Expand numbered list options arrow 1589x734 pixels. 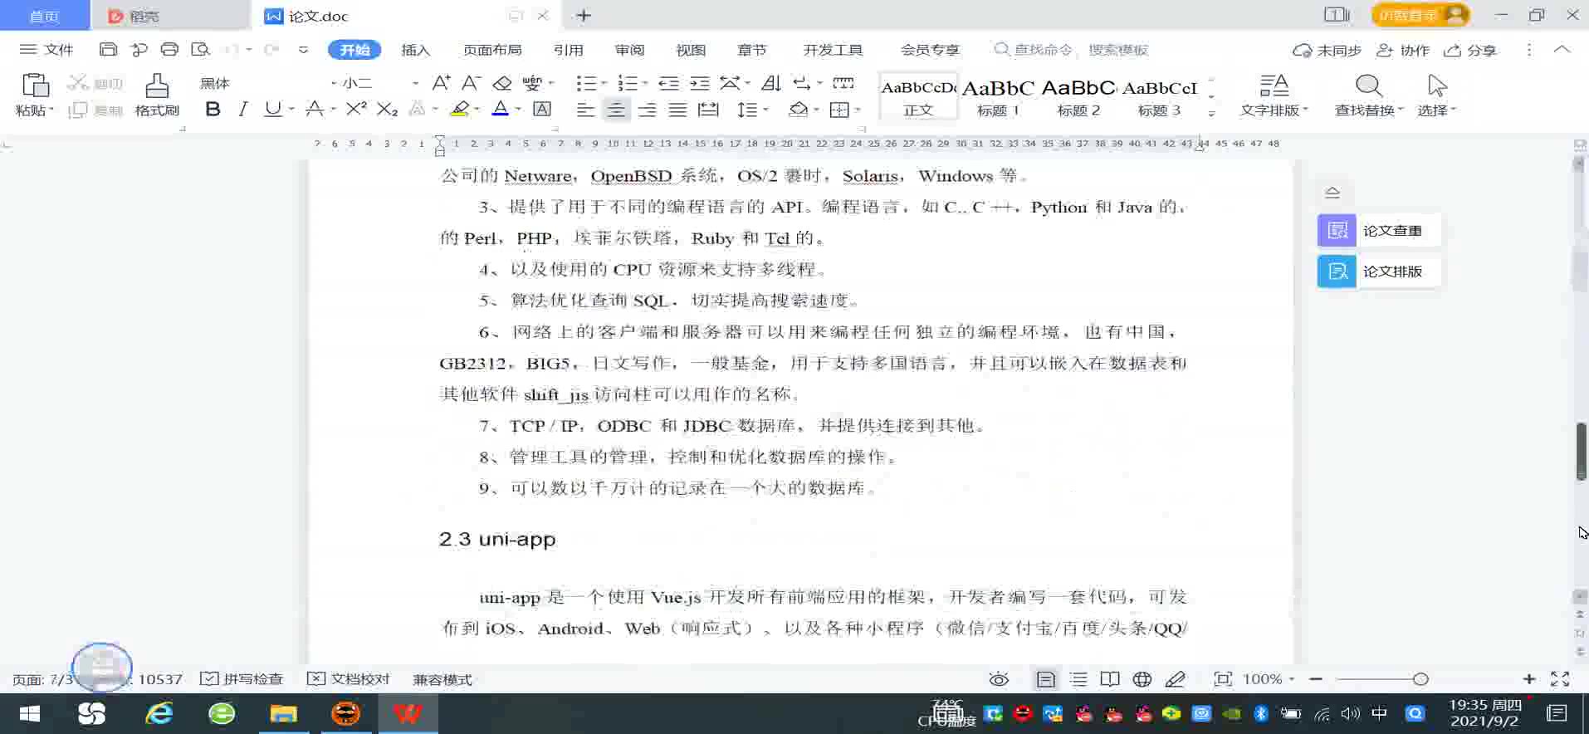click(645, 83)
